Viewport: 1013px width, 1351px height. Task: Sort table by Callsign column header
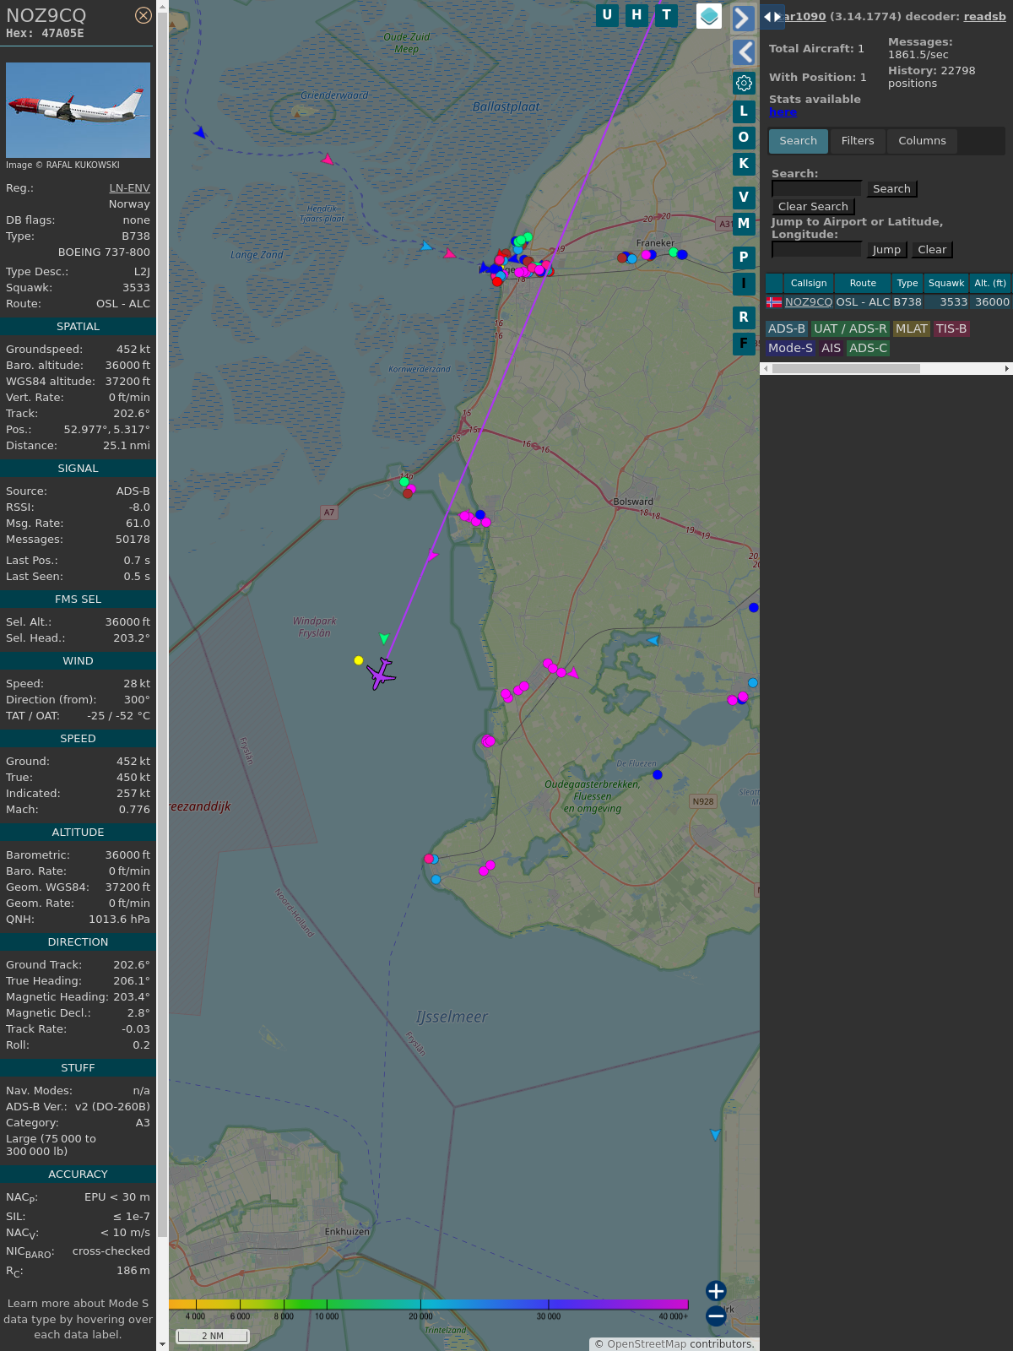click(x=809, y=283)
